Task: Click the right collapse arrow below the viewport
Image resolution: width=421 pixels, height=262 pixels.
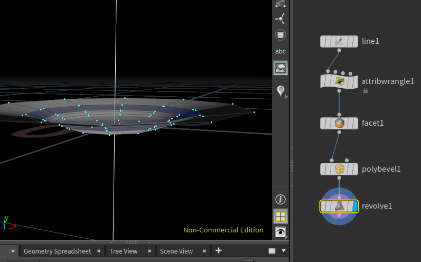Action: click(149, 242)
